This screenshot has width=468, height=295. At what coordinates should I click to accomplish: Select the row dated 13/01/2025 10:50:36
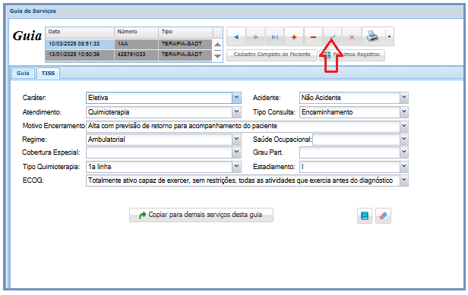[128, 55]
